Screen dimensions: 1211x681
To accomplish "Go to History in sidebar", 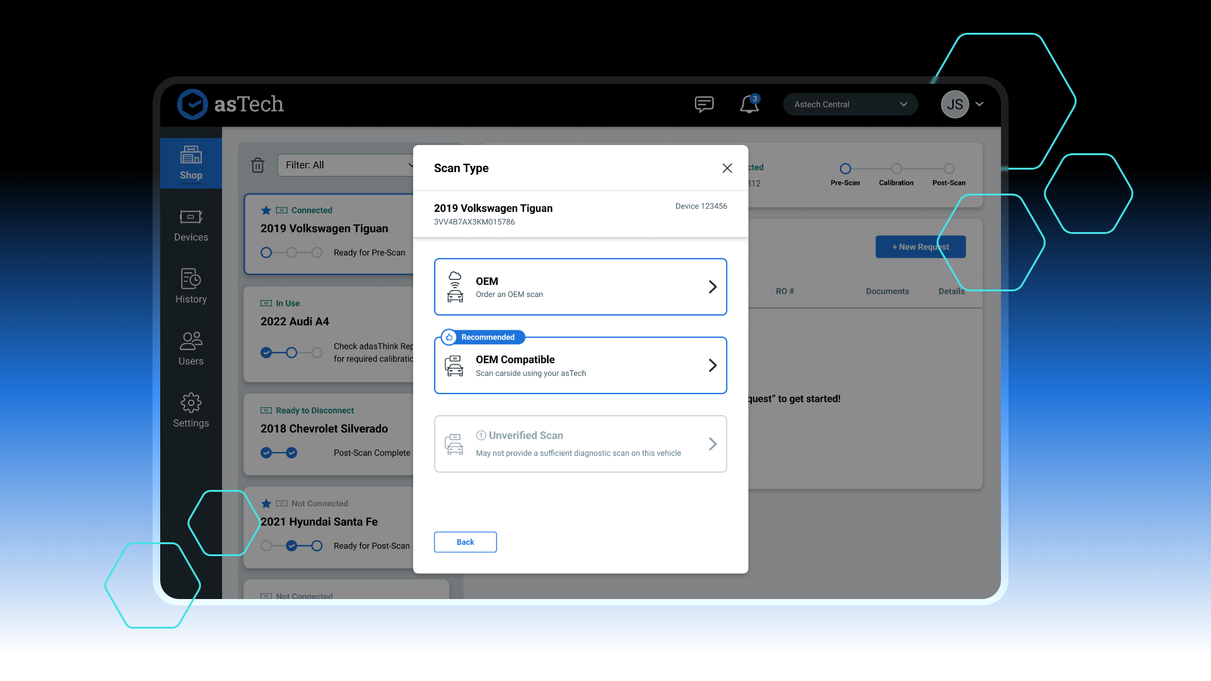I will 191,287.
